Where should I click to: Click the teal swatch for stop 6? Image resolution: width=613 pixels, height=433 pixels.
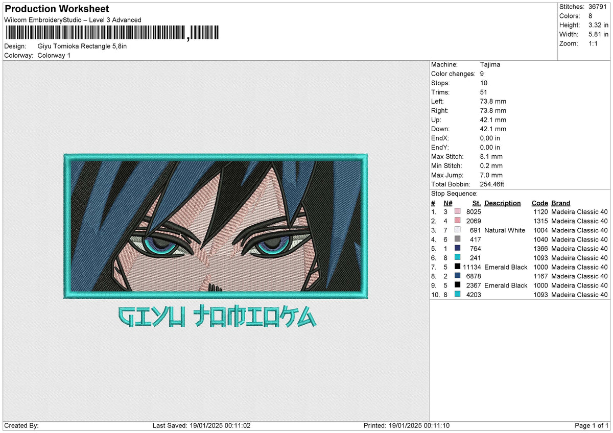[x=457, y=257]
